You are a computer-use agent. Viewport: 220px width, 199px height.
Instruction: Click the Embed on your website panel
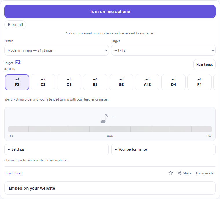coord(110,188)
